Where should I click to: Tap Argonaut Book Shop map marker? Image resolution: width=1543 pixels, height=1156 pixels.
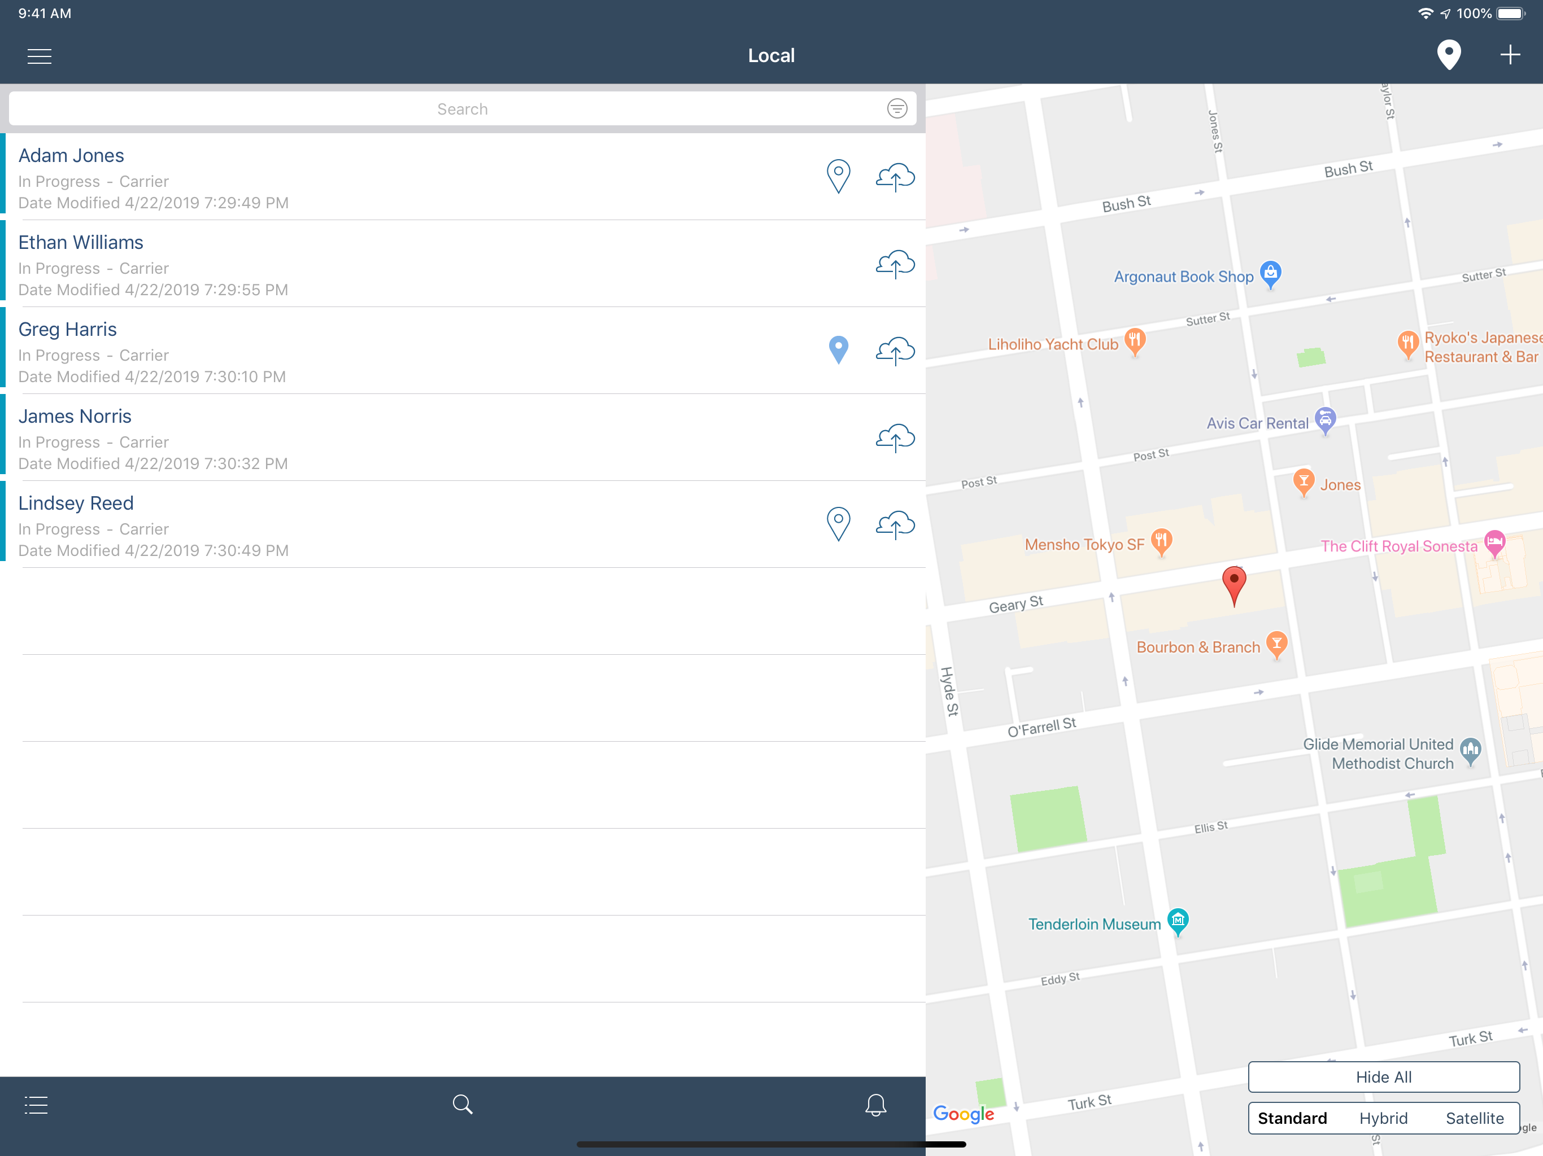click(1270, 275)
